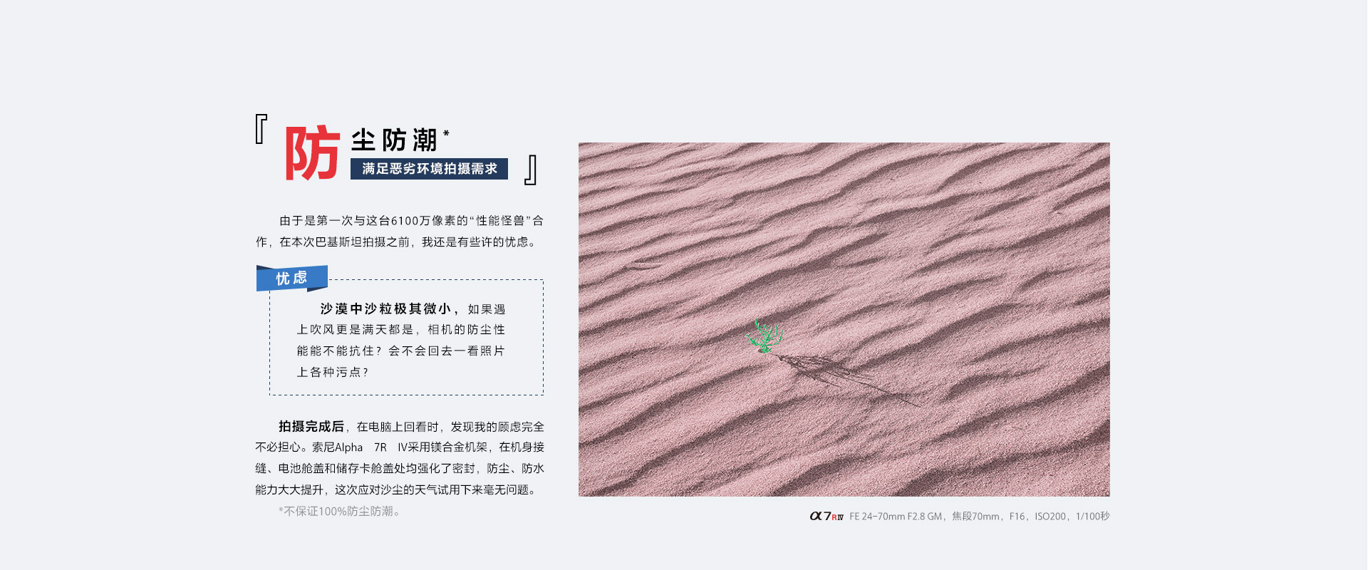Click the line 上各种污点？ in the dashed box
This screenshot has width=1368, height=570.
coord(332,373)
